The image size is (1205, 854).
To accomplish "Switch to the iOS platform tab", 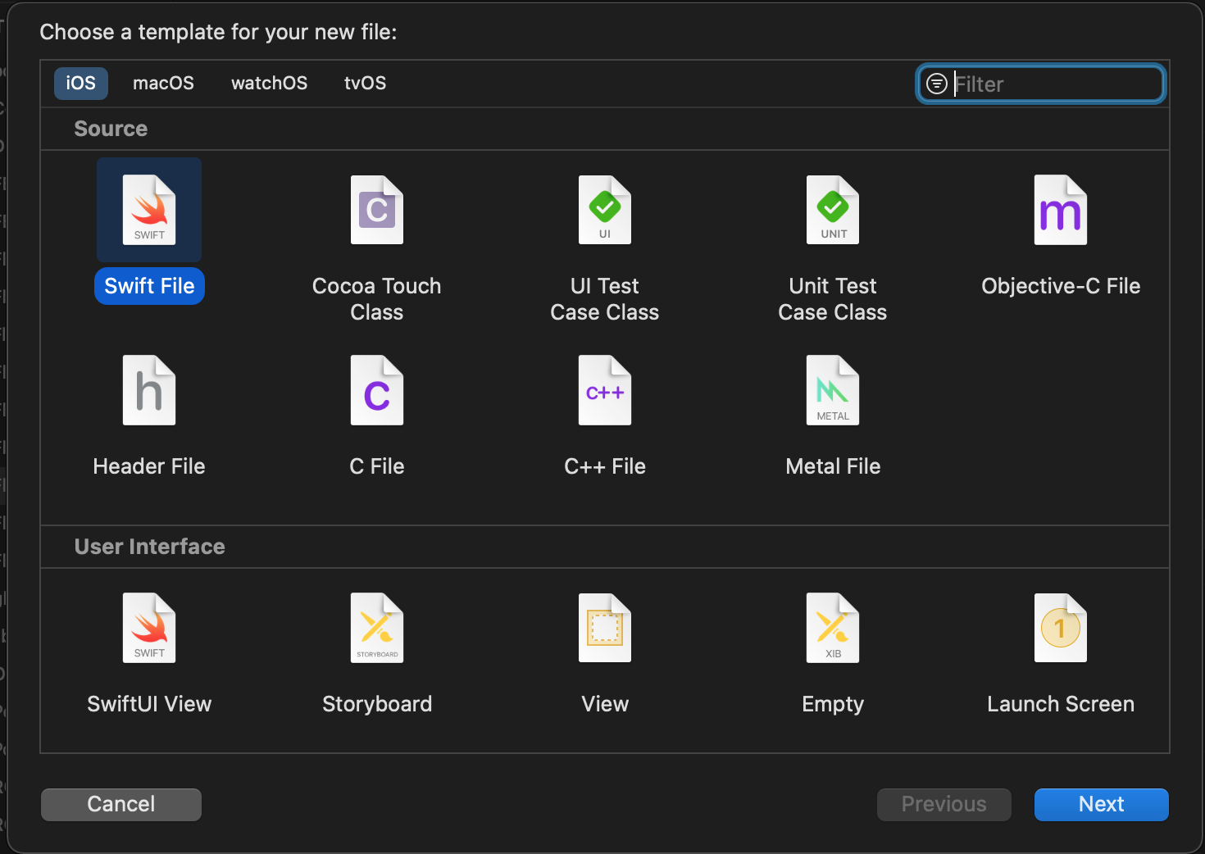I will pyautogui.click(x=81, y=84).
